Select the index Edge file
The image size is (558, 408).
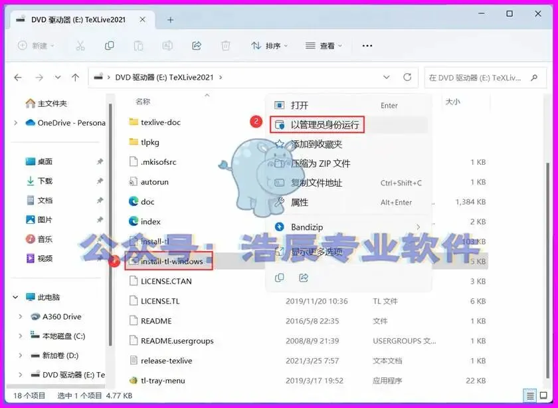pos(145,221)
